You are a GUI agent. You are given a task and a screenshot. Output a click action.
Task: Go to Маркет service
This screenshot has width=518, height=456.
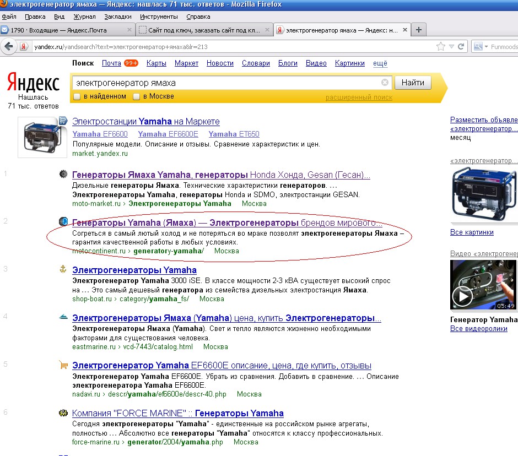[x=186, y=63]
